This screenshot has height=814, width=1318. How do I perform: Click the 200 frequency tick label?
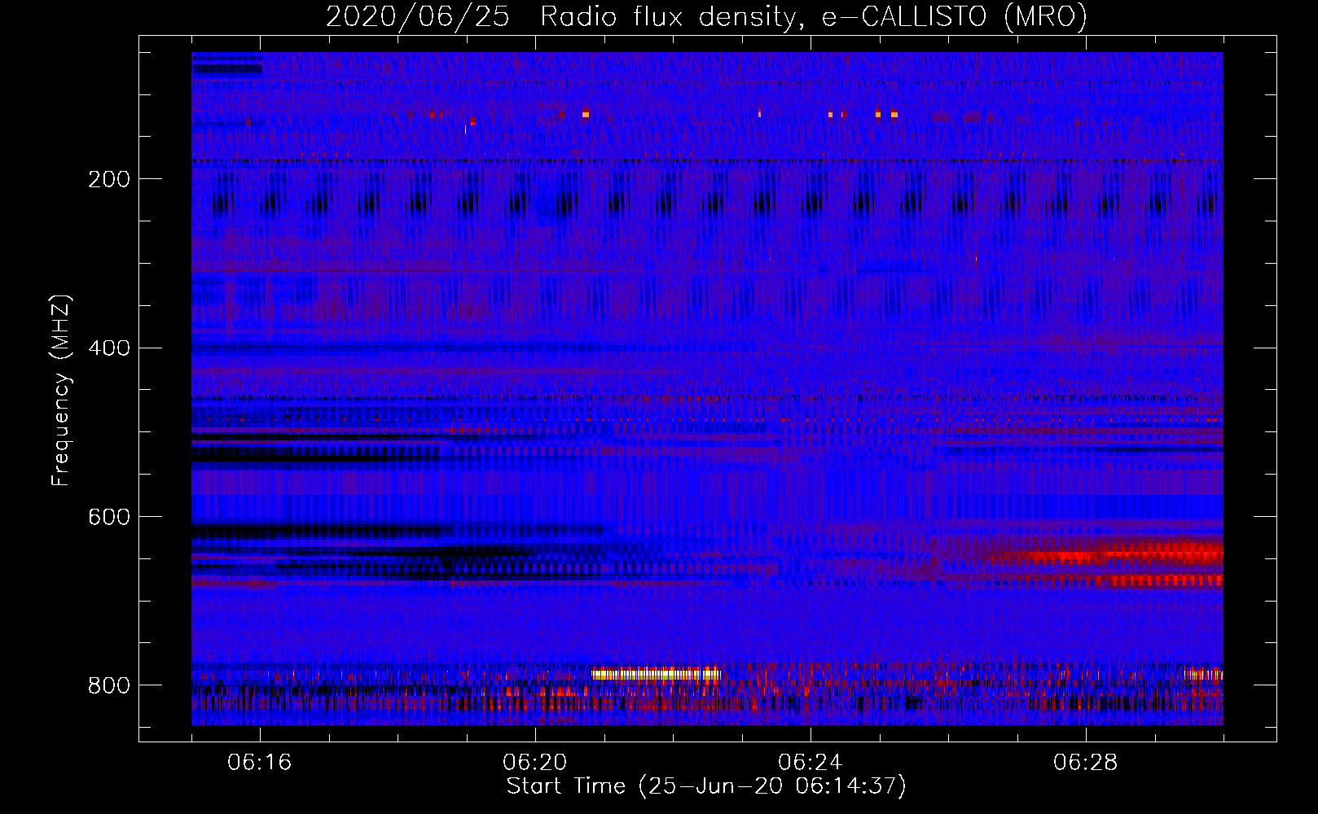point(109,179)
